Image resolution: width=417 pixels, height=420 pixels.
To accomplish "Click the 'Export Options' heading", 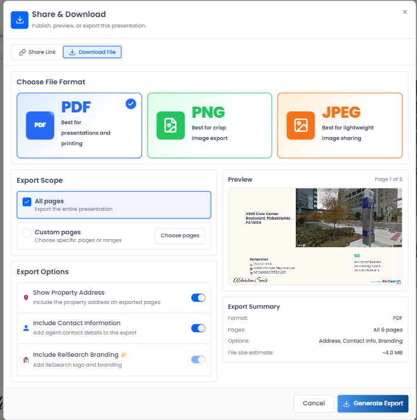I will (x=43, y=272).
